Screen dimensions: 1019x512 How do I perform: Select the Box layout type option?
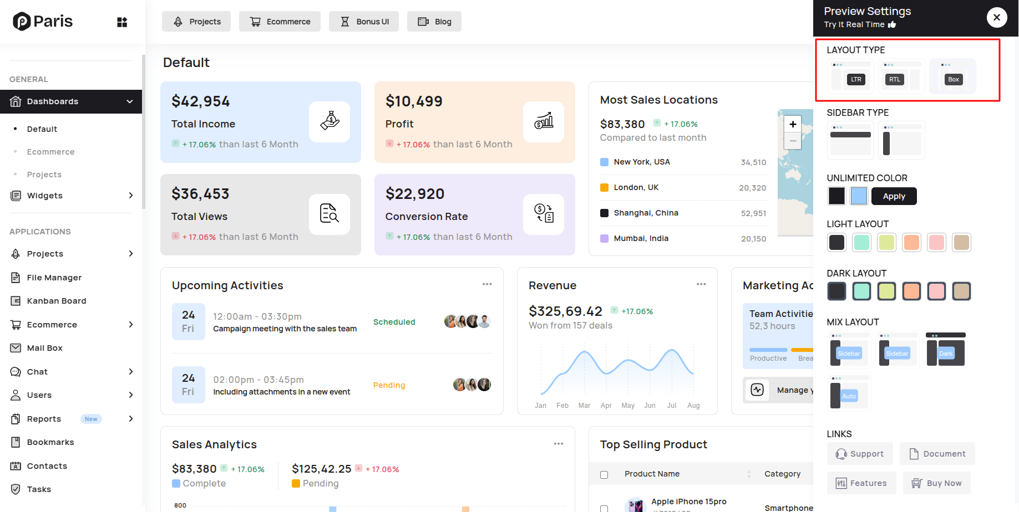[952, 76]
